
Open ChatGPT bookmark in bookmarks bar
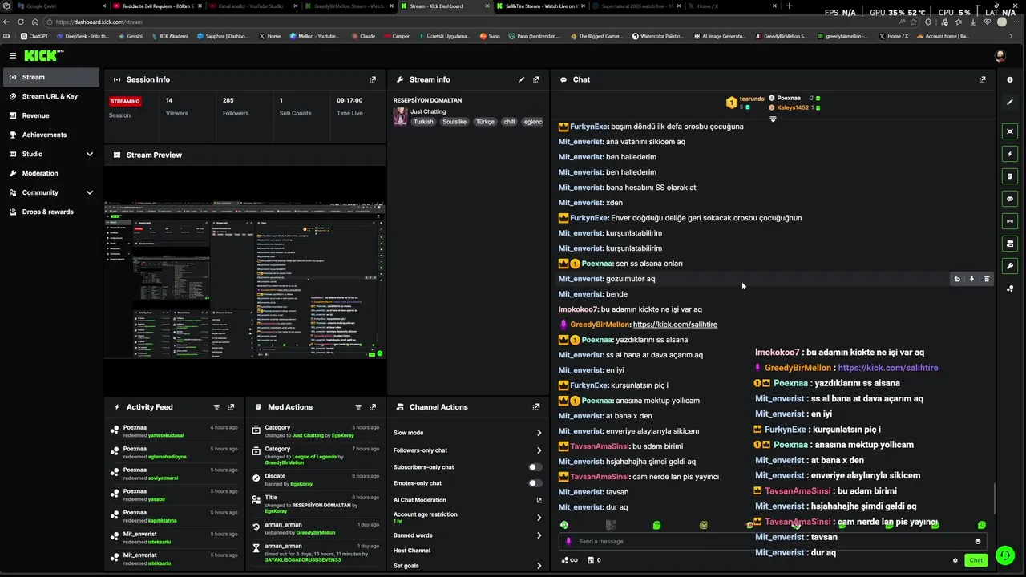click(x=34, y=36)
